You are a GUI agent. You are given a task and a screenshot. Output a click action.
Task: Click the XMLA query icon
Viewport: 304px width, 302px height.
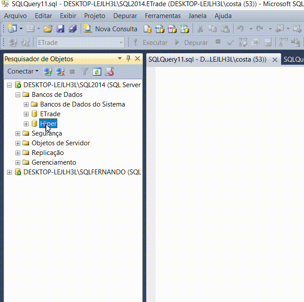point(185,29)
